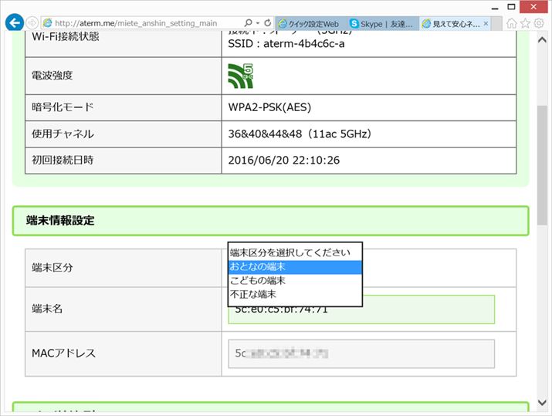This screenshot has width=552, height=416.
Task: Open Favorites with the star icon
Action: [x=525, y=23]
